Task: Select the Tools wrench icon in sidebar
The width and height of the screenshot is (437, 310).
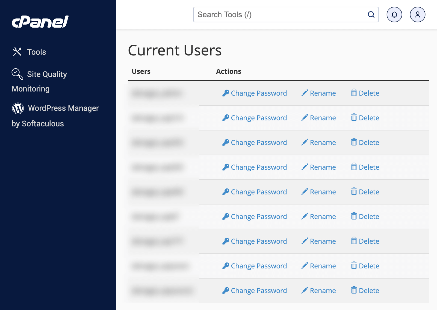Action: [17, 51]
